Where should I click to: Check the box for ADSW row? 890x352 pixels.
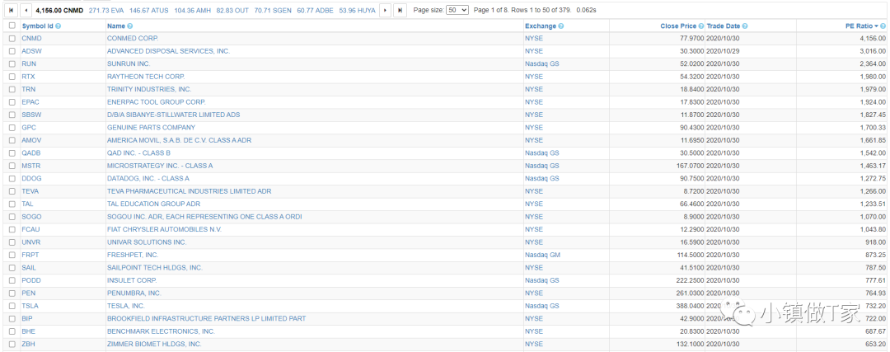tap(12, 51)
